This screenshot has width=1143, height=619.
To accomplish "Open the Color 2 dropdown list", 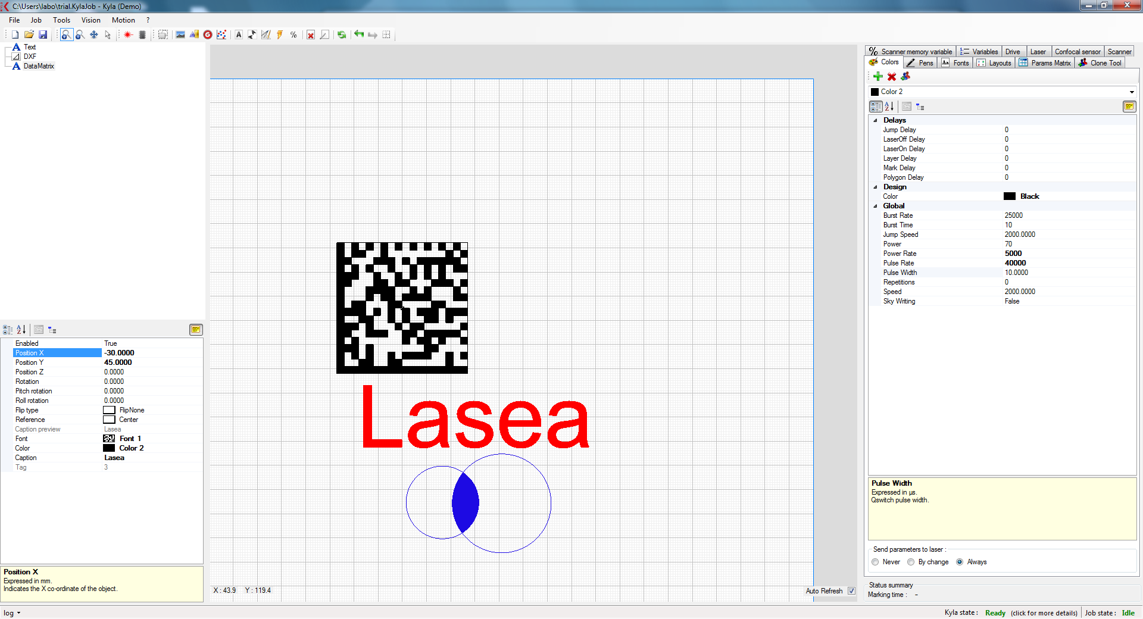I will pyautogui.click(x=1132, y=92).
